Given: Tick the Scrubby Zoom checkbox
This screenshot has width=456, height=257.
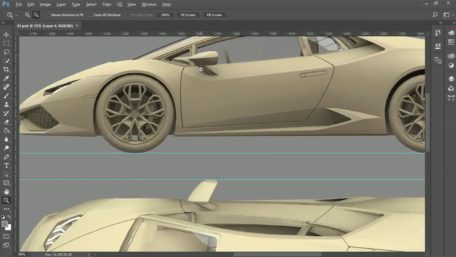Looking at the screenshot, I should pyautogui.click(x=128, y=15).
